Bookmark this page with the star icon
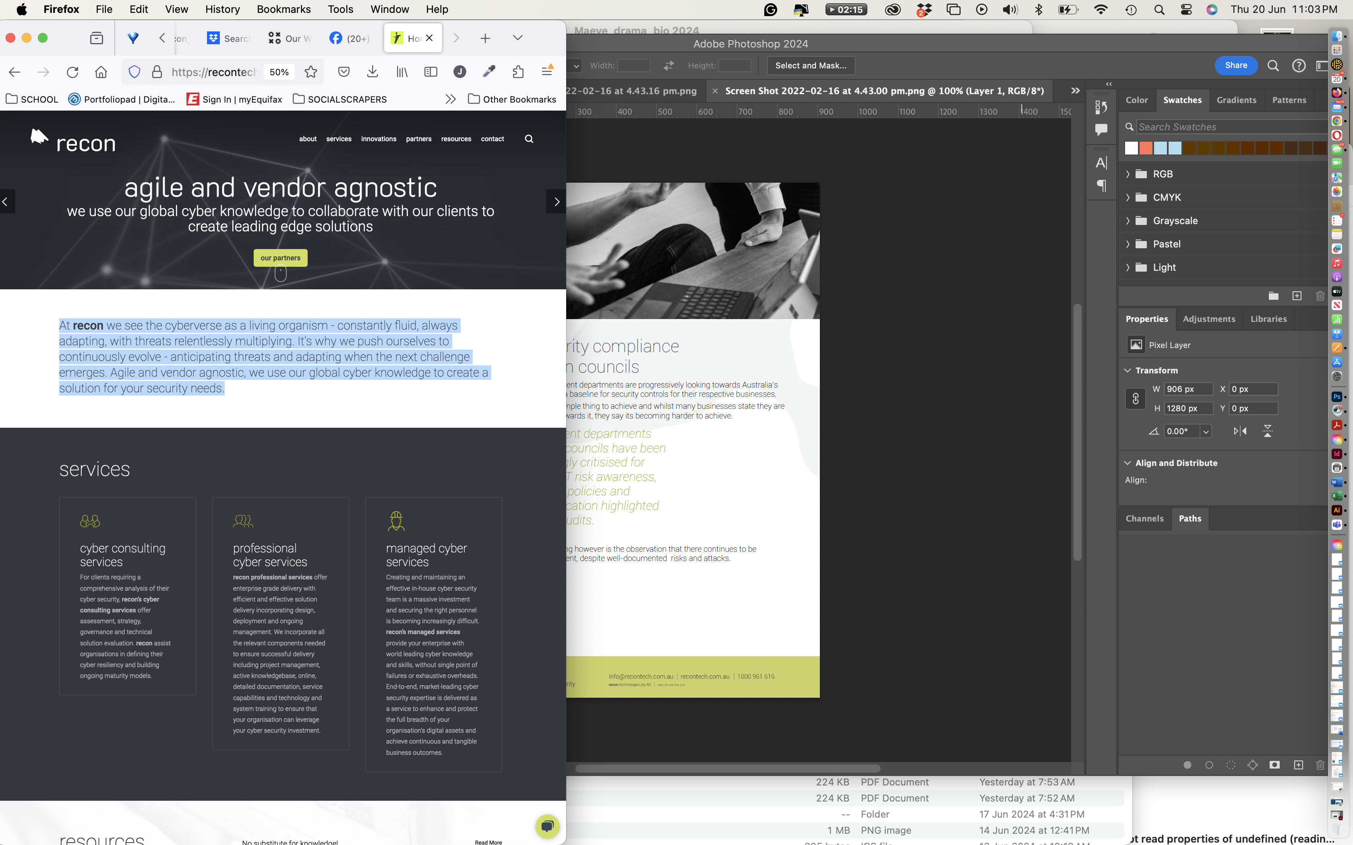The width and height of the screenshot is (1353, 845). [x=311, y=72]
